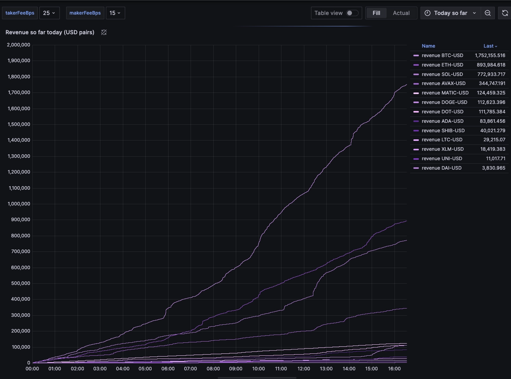The width and height of the screenshot is (511, 379).
Task: Isolate the revenue DOGE-USD series in legend
Action: click(x=444, y=102)
